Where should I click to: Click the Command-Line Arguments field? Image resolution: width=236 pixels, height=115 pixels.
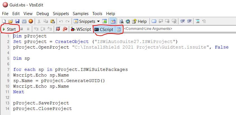coord(148,29)
